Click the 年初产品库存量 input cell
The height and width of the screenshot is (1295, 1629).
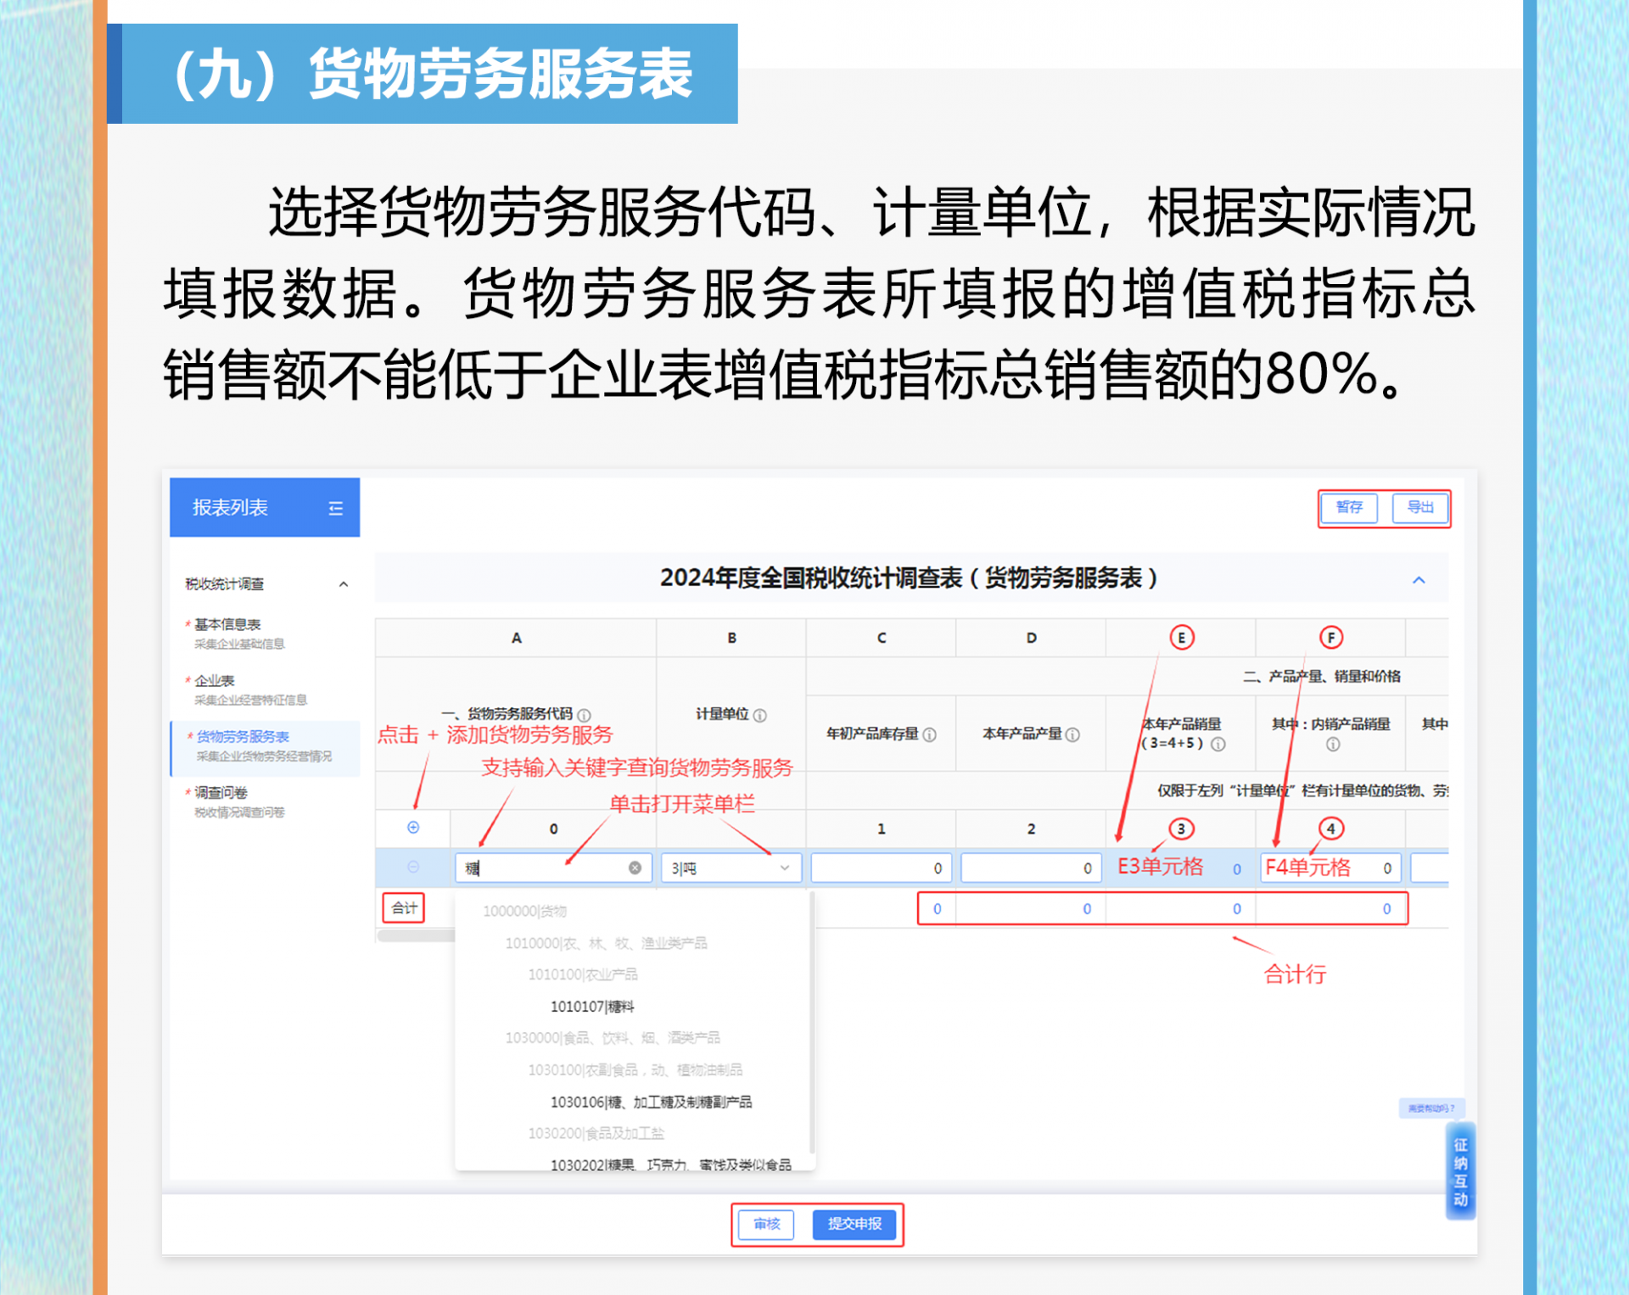880,868
